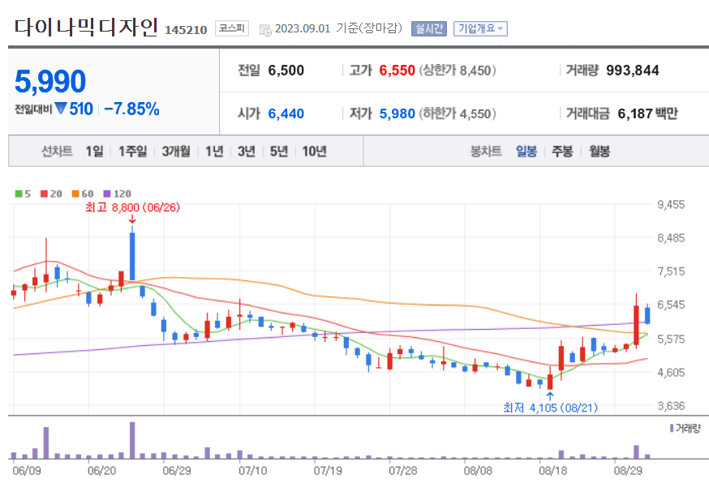Click the 하한가 4,550 lower limit text

[x=458, y=113]
